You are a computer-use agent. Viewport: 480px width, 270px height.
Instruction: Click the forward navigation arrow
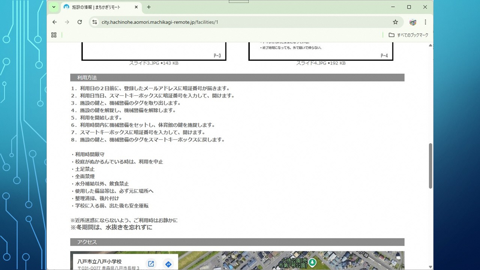click(67, 22)
